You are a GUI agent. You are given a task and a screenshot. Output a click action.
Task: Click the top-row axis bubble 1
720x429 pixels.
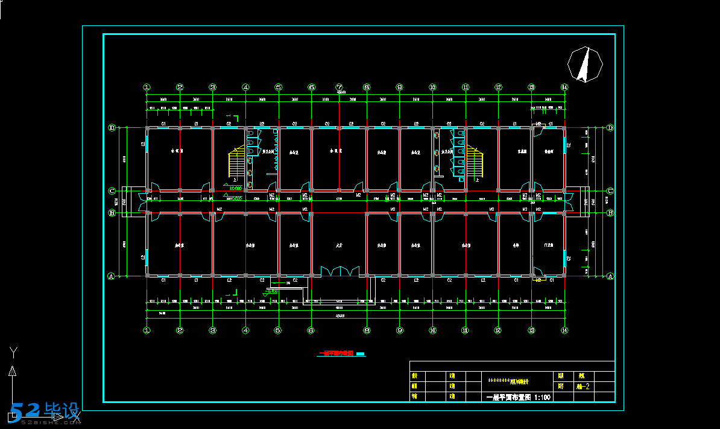point(147,87)
